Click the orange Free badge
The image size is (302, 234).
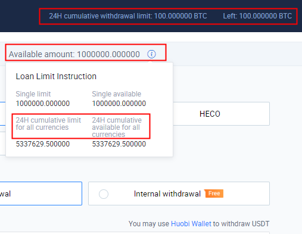(214, 194)
